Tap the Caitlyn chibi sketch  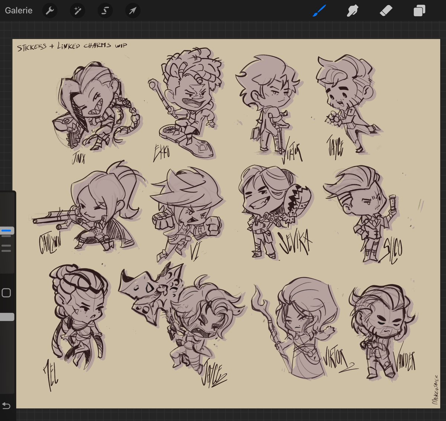[87, 206]
